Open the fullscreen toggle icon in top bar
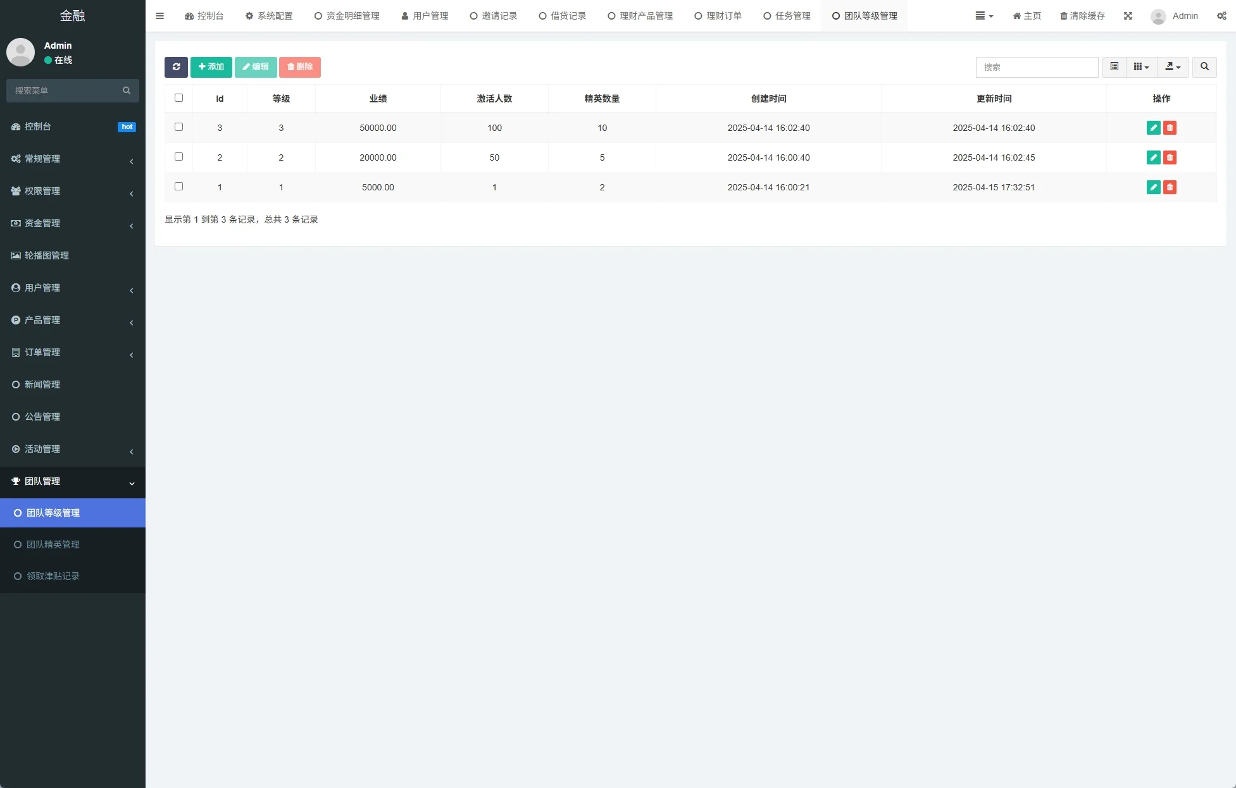 click(x=1128, y=16)
